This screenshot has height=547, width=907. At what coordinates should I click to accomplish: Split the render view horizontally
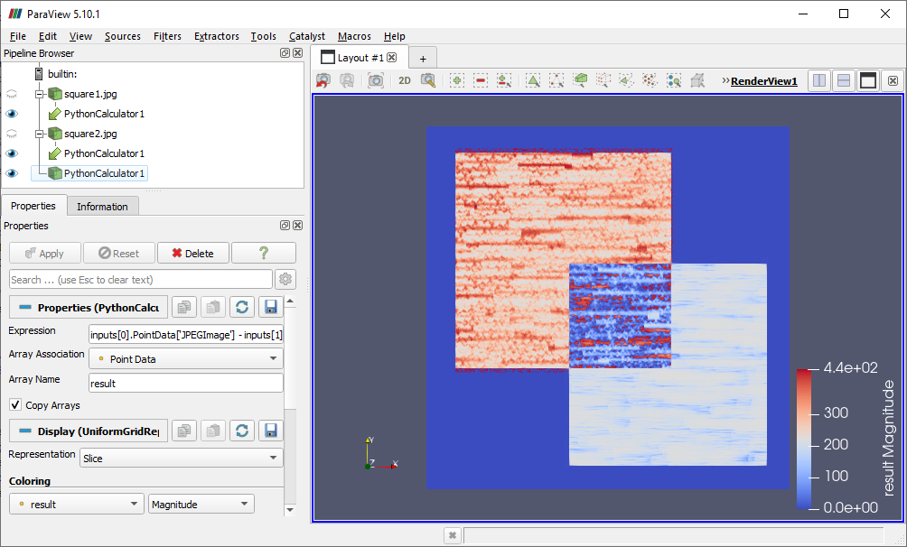(x=818, y=80)
